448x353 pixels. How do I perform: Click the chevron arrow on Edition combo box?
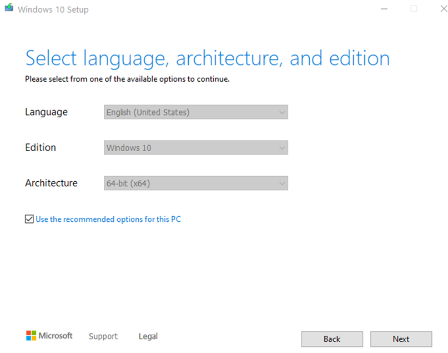[x=282, y=148]
